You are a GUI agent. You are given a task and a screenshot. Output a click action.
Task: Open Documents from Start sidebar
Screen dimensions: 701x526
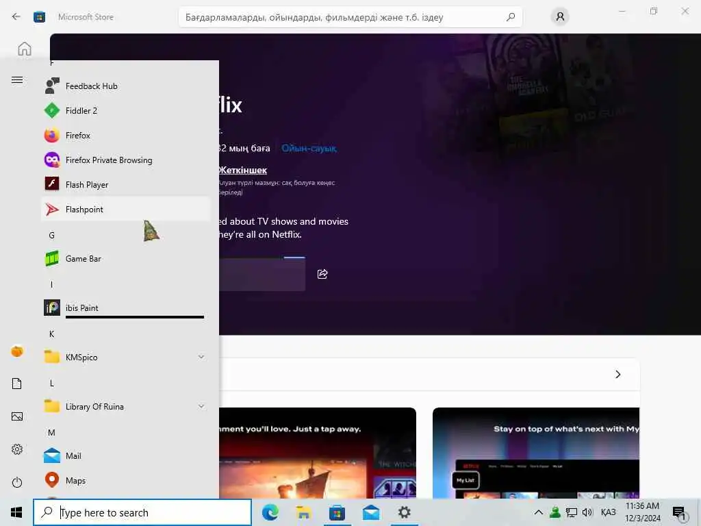click(x=17, y=384)
